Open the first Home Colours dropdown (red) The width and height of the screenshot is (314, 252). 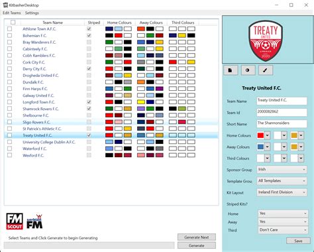(268, 135)
